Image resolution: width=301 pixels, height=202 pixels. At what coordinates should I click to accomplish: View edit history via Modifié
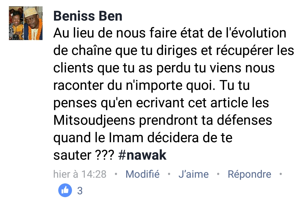(x=143, y=174)
